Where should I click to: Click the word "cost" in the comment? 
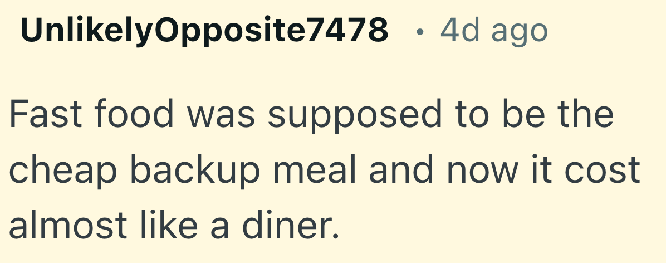coord(609,169)
